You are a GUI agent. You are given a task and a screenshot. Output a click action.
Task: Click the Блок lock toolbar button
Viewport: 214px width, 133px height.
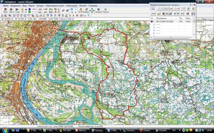(81, 10)
